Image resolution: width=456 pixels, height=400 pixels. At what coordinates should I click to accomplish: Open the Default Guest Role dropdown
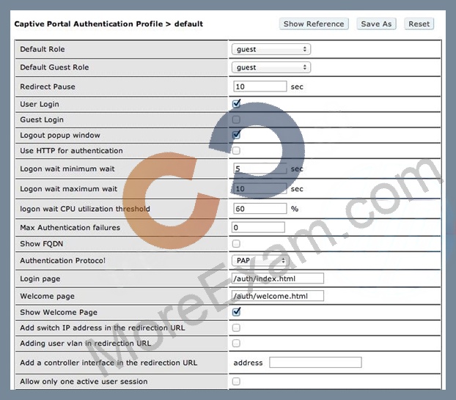point(271,67)
